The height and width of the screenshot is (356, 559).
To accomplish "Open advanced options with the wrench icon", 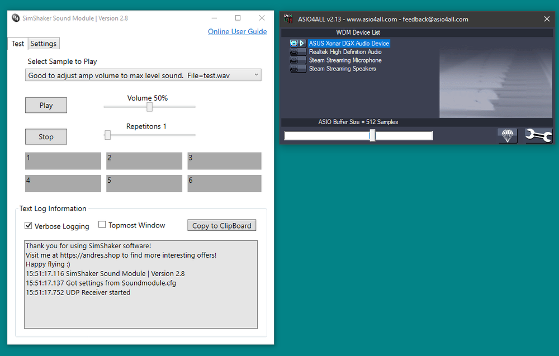I will pyautogui.click(x=538, y=136).
